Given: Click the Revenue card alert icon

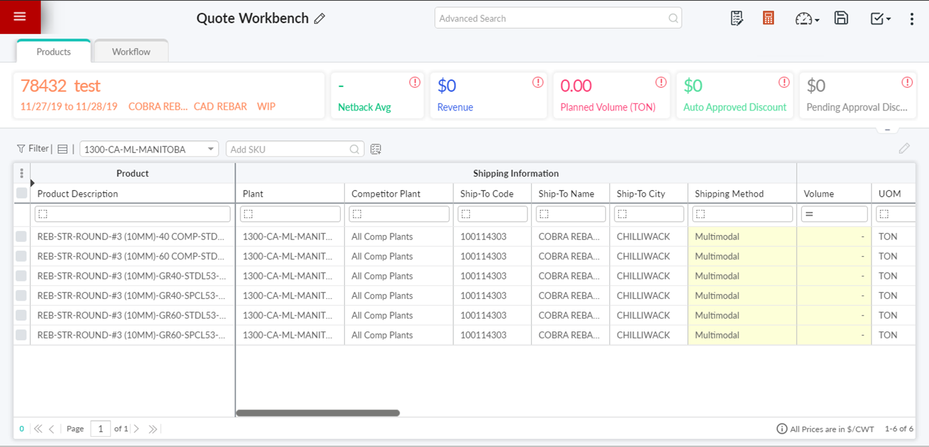Looking at the screenshot, I should 538,82.
